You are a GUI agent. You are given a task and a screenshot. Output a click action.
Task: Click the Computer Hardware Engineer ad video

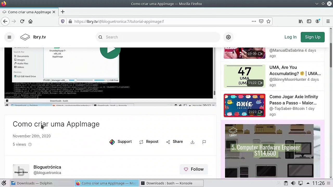(269, 151)
